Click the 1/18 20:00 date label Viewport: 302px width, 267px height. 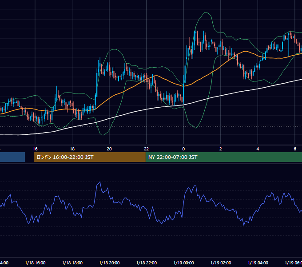[109, 263]
